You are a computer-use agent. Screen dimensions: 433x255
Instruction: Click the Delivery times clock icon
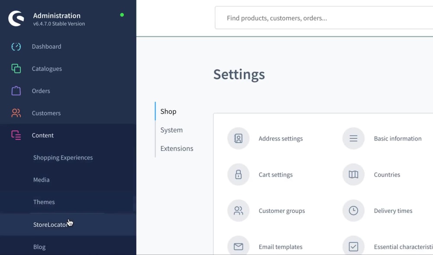click(x=353, y=210)
